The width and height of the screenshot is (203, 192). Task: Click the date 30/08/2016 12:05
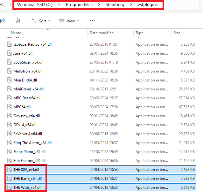pyautogui.click(x=104, y=134)
